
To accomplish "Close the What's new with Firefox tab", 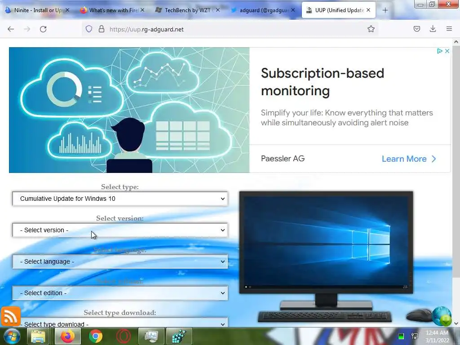I will pos(142,10).
